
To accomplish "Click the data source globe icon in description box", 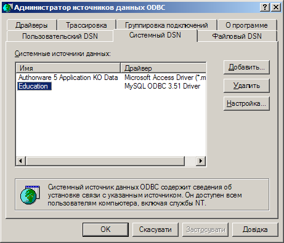I will click(30, 194).
